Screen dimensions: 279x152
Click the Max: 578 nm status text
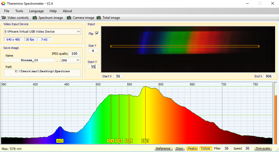tap(11, 149)
